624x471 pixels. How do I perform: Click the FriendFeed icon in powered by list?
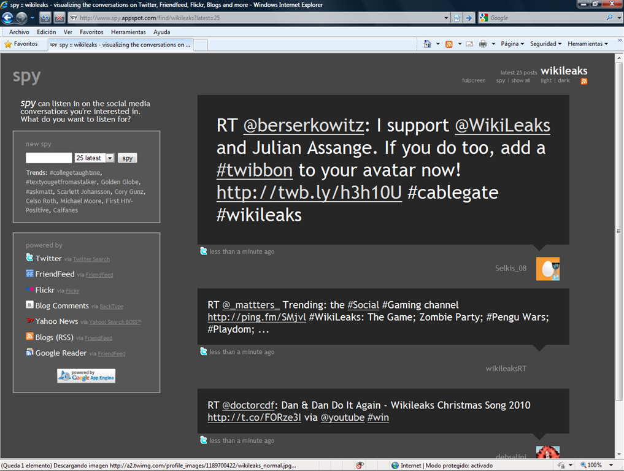29,274
